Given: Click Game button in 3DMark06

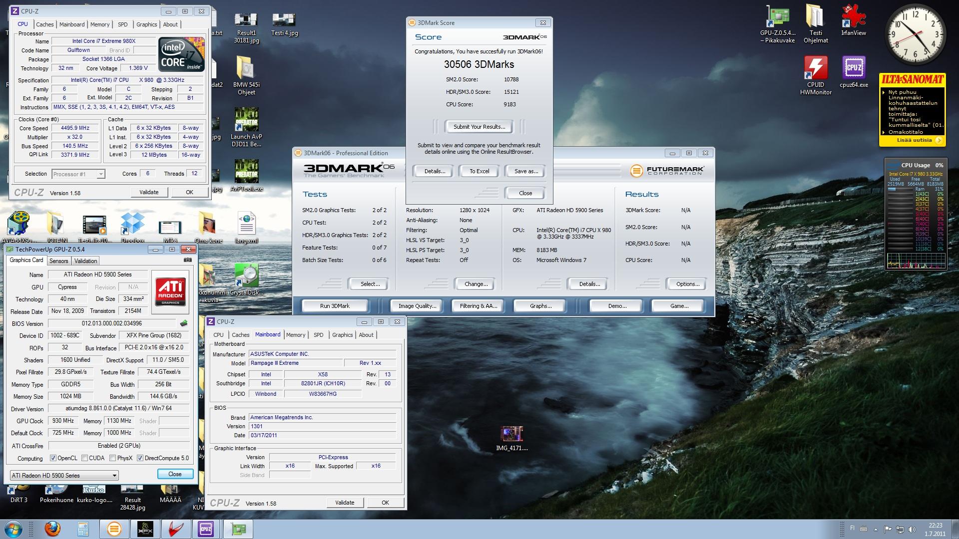Looking at the screenshot, I should pos(679,306).
